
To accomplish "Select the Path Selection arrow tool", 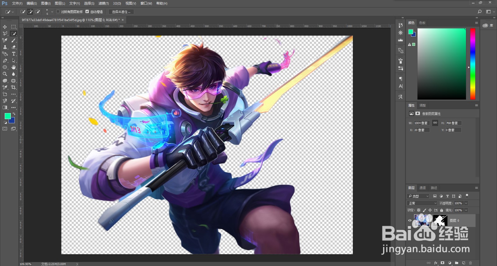I will click(x=13, y=61).
